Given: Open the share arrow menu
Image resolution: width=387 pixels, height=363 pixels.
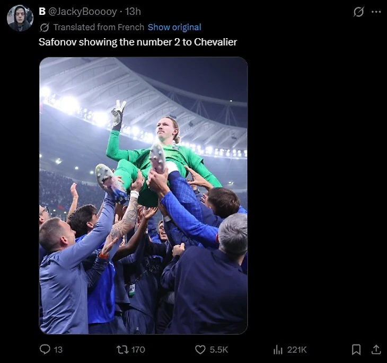Looking at the screenshot, I should (x=376, y=349).
